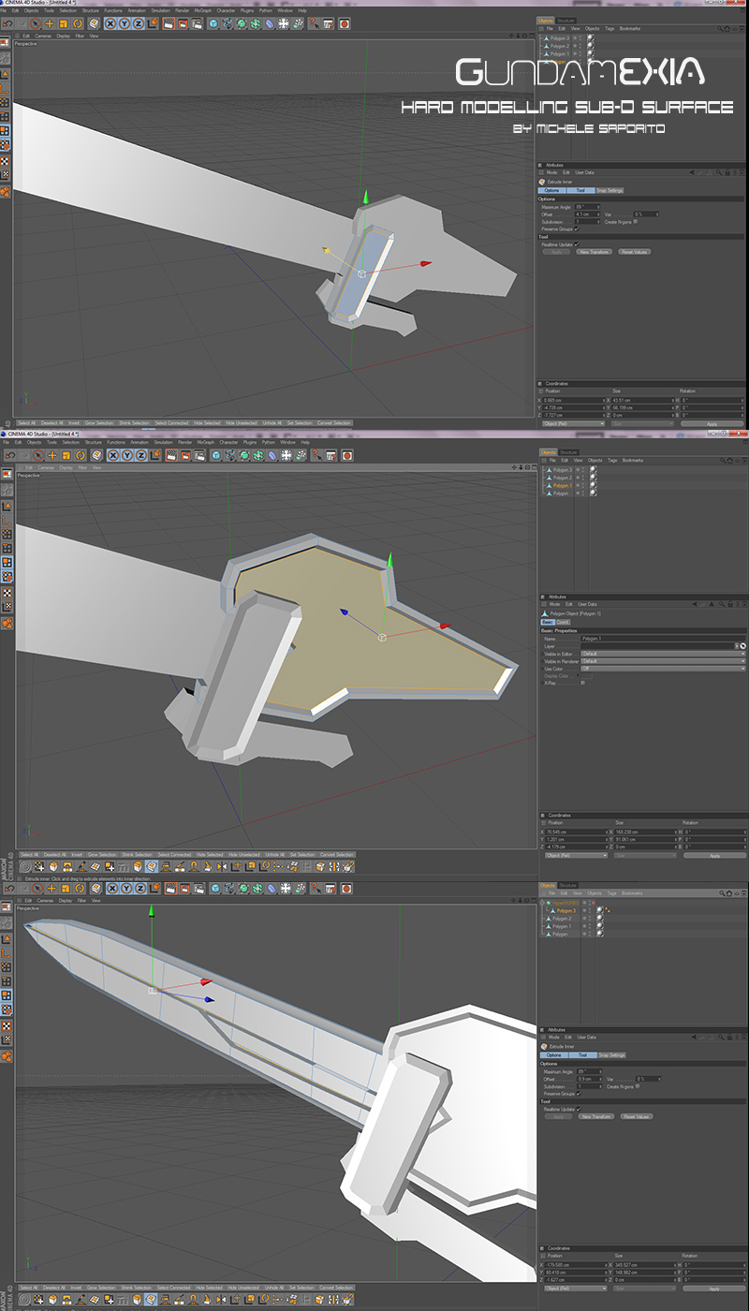Click stepper arrows of Offset 4.1 cm field
The image size is (749, 1311).
pyautogui.click(x=598, y=214)
